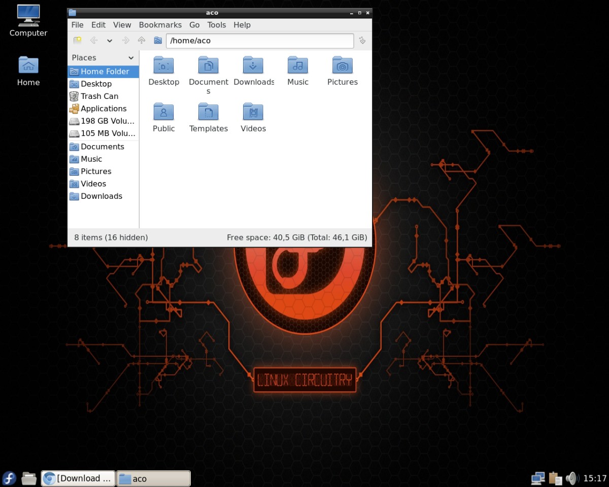
Task: Click the New Tab toolbar icon
Action: pyautogui.click(x=77, y=41)
